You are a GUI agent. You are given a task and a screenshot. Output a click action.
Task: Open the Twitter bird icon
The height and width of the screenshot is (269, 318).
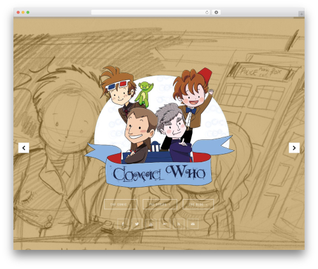tap(137, 224)
